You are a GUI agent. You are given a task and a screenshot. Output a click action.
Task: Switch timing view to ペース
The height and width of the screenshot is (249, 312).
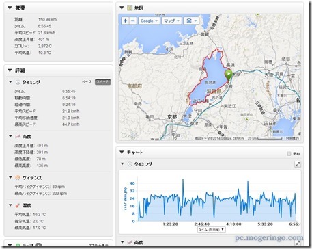(x=87, y=82)
